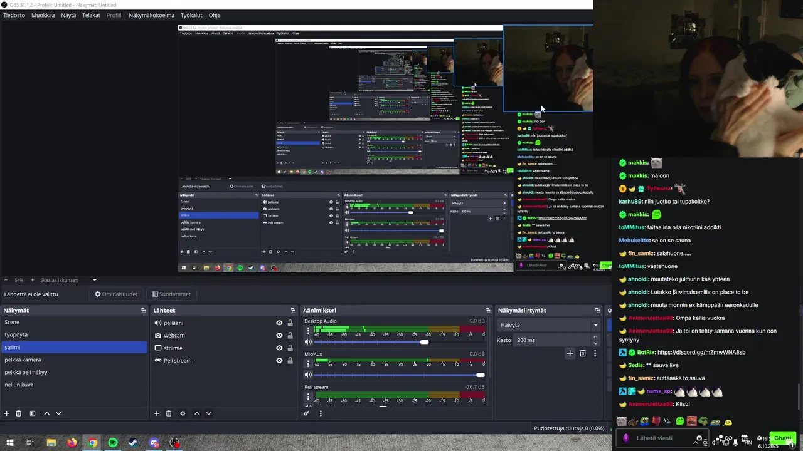The height and width of the screenshot is (451, 803).
Task: Pop out the Lähteet dock panel
Action: [293, 310]
